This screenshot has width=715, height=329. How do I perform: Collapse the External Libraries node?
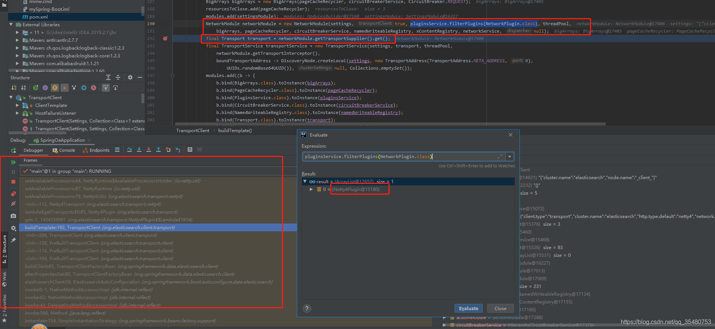(x=11, y=25)
